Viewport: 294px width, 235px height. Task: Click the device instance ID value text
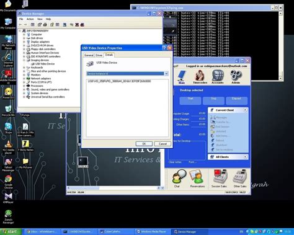pos(119,81)
